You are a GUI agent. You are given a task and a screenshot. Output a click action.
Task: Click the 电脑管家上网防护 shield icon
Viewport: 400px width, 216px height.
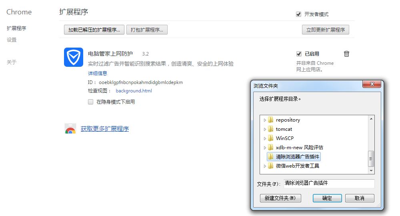(x=74, y=57)
